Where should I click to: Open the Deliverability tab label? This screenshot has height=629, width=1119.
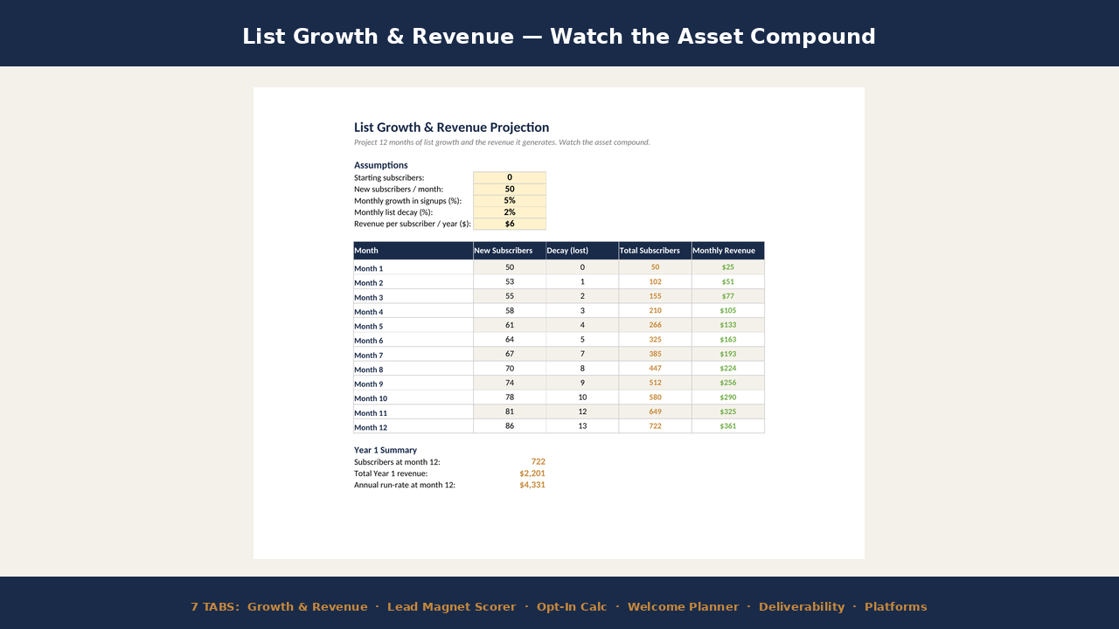pyautogui.click(x=802, y=606)
